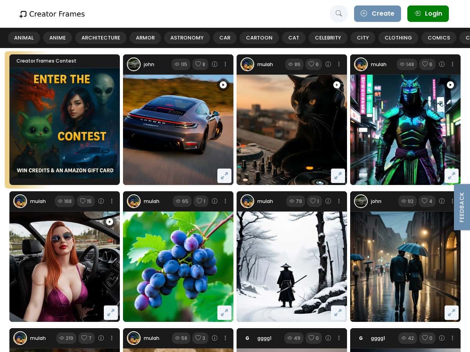This screenshot has height=352, width=470.
Task: Select the CARTOON category tab
Action: (259, 38)
